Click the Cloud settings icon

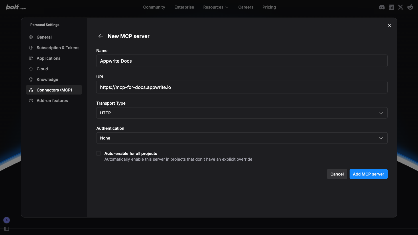point(31,69)
